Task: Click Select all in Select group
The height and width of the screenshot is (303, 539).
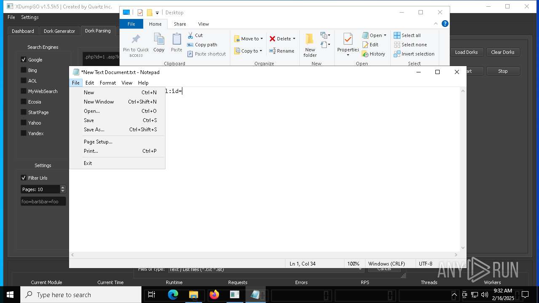Action: point(407,35)
